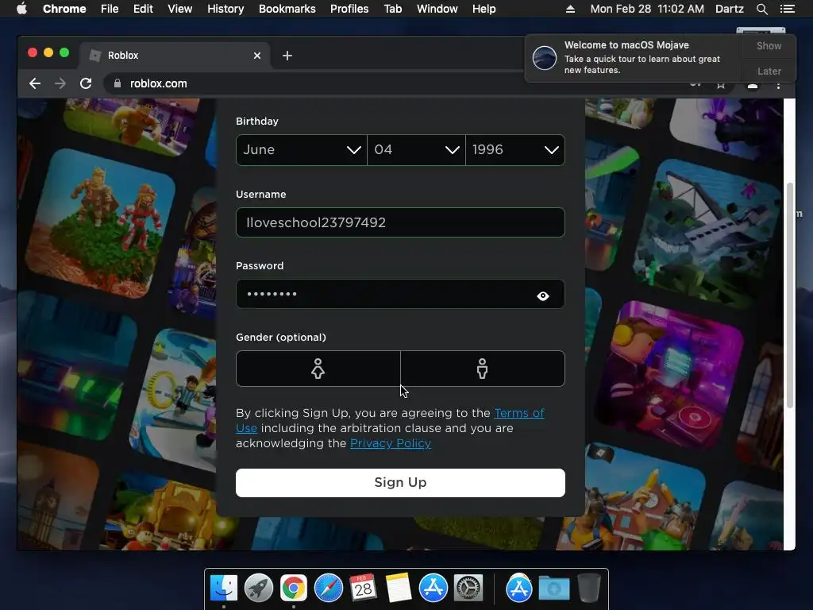Click the browser forward arrow
Viewport: 813px width, 610px height.
click(60, 83)
